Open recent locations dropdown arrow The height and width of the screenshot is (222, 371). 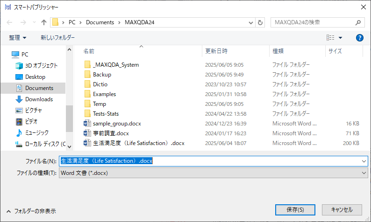coord(34,22)
